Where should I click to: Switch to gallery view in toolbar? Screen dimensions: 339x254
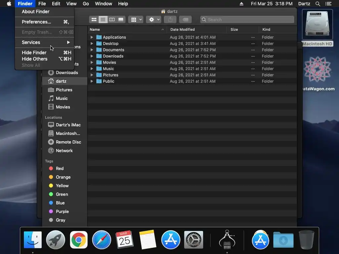[121, 20]
